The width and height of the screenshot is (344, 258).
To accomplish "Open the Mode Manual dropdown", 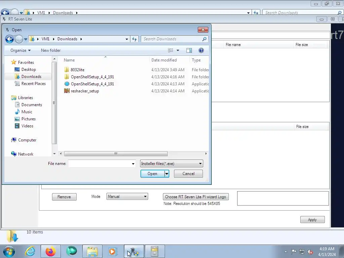I will pyautogui.click(x=127, y=197).
